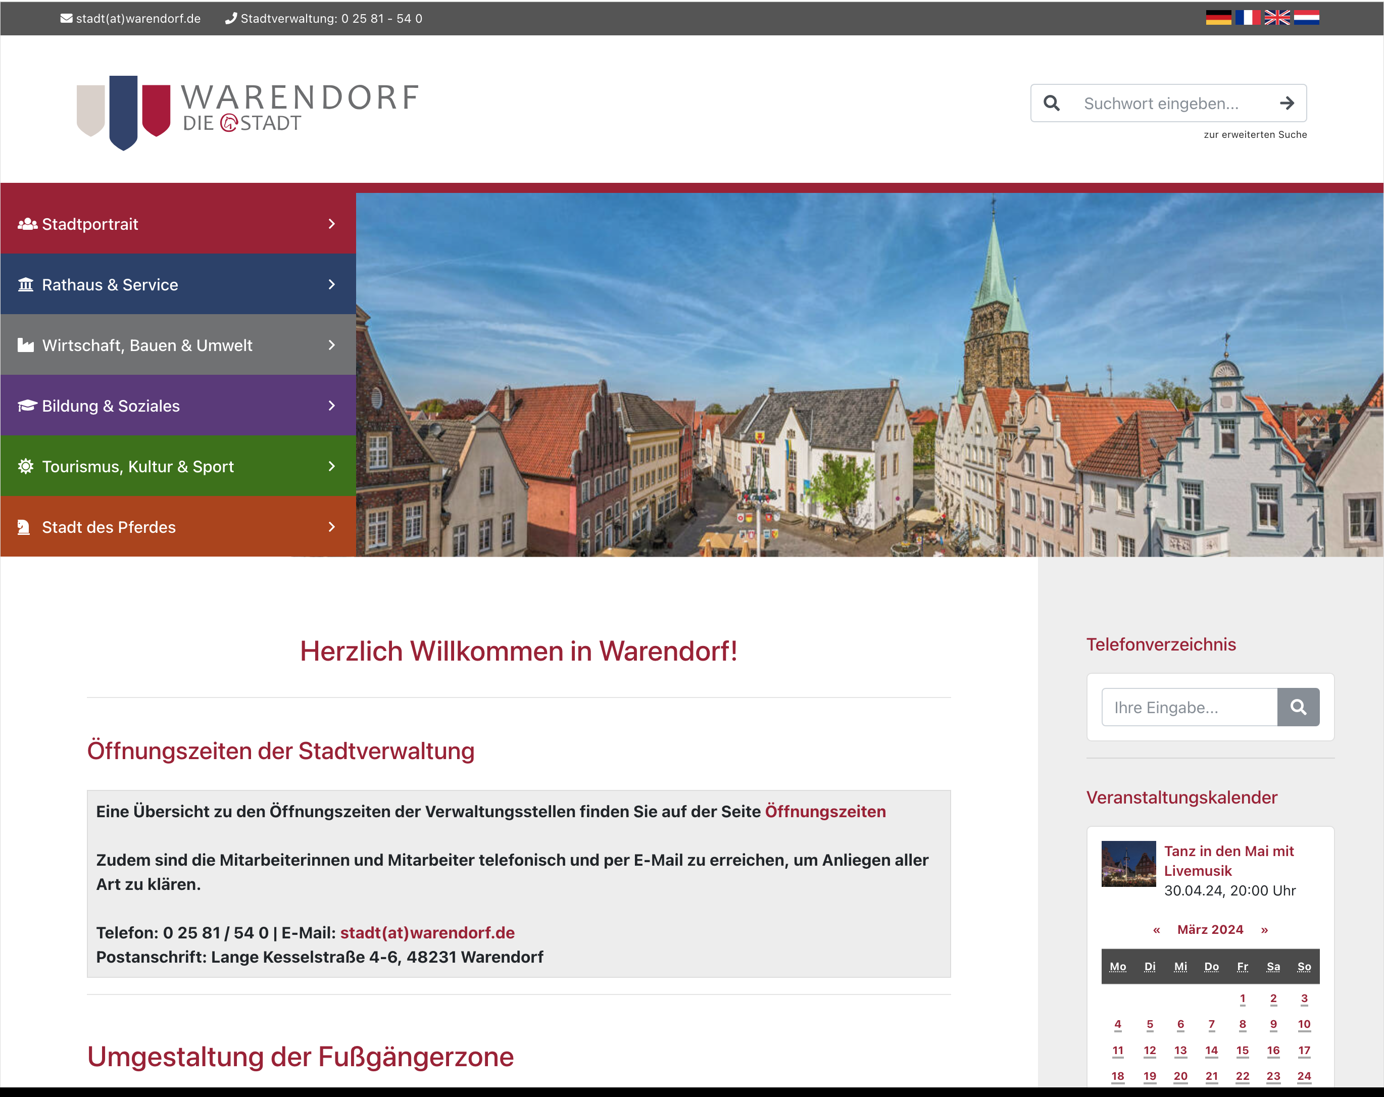Click the Dutch flag language icon
This screenshot has width=1384, height=1097.
pos(1306,18)
